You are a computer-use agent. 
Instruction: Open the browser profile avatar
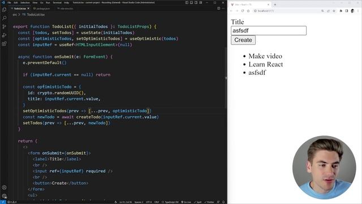coord(352,11)
